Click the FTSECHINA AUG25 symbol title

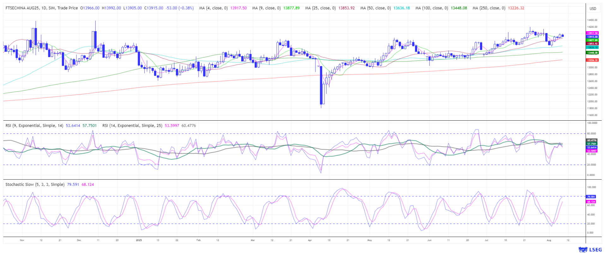(21, 8)
